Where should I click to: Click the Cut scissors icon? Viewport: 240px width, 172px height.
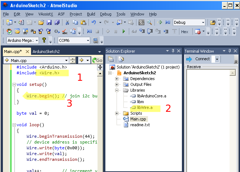[67, 22]
